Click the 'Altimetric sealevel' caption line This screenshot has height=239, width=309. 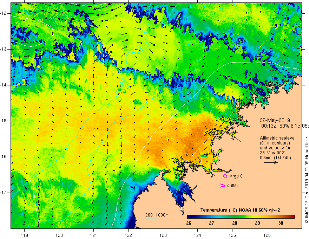278,138
